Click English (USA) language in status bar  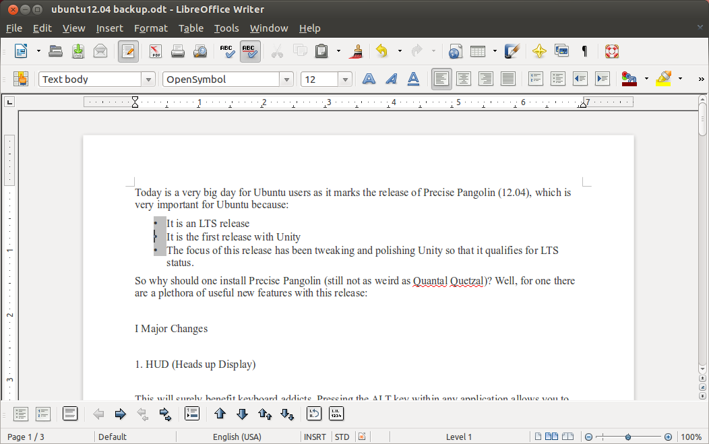237,437
